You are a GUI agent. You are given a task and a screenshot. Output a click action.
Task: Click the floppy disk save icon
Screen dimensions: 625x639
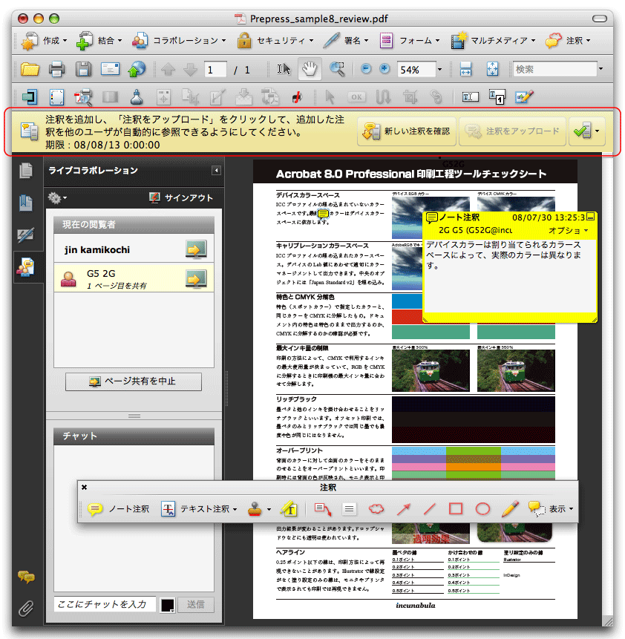(x=83, y=69)
